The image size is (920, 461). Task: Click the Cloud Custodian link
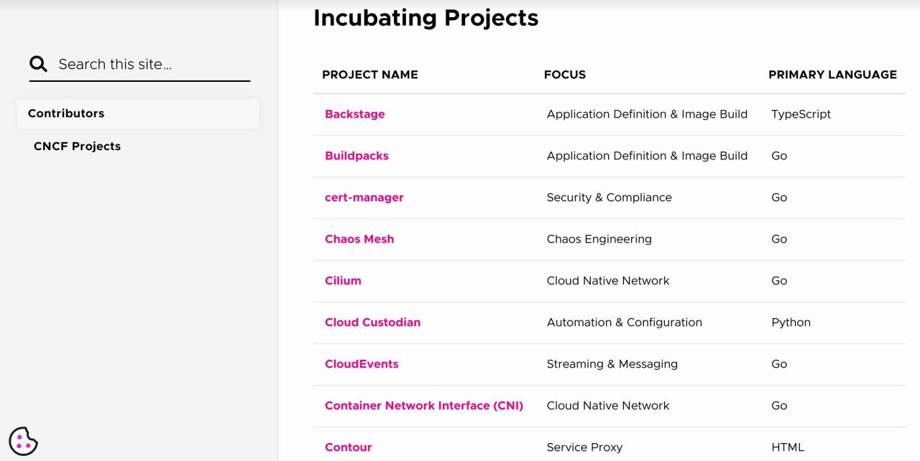tap(372, 322)
